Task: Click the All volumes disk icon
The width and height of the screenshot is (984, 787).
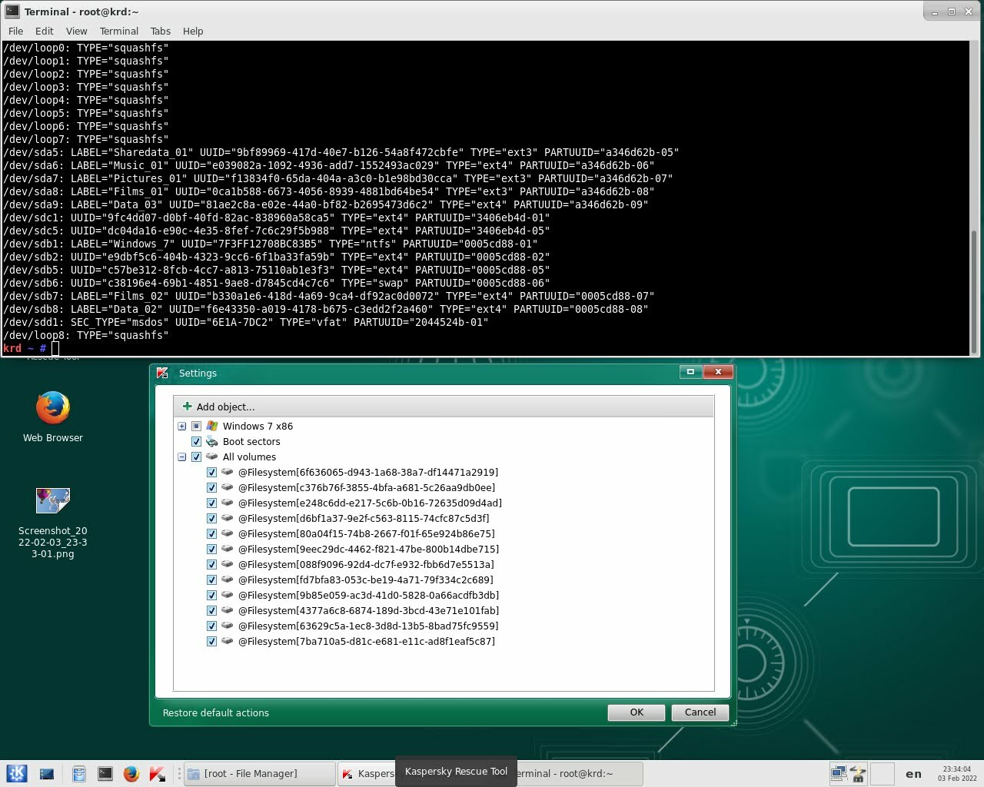Action: click(212, 457)
